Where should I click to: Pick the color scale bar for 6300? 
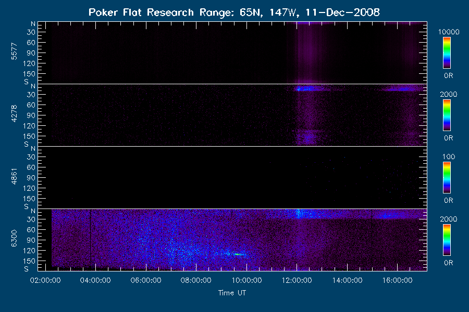tap(447, 240)
